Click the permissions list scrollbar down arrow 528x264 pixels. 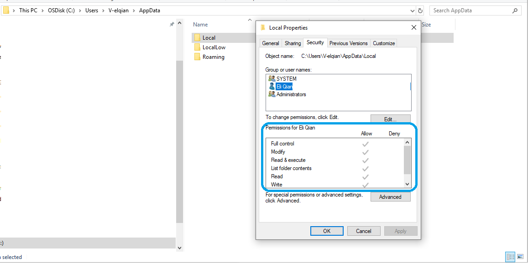click(408, 184)
